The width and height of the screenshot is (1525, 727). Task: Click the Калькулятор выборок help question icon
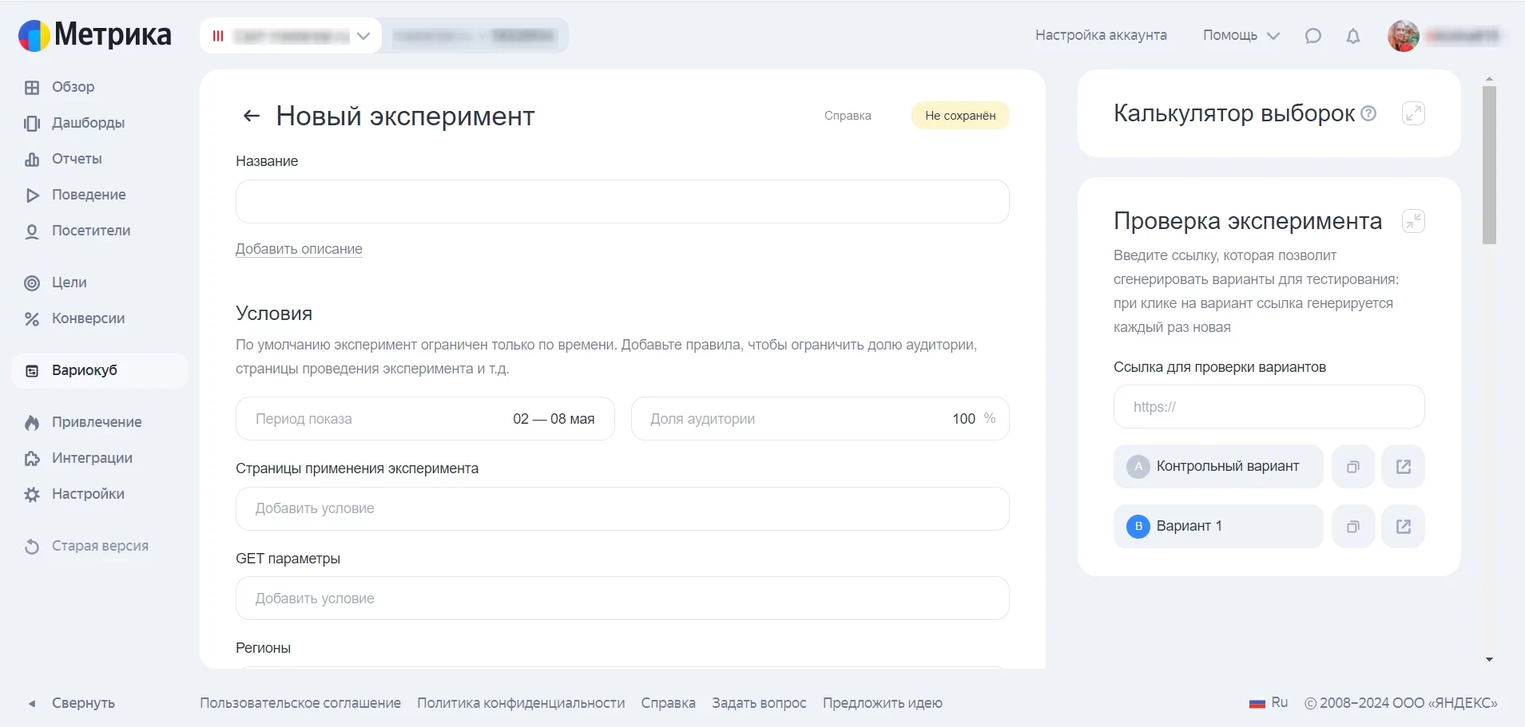(x=1368, y=113)
